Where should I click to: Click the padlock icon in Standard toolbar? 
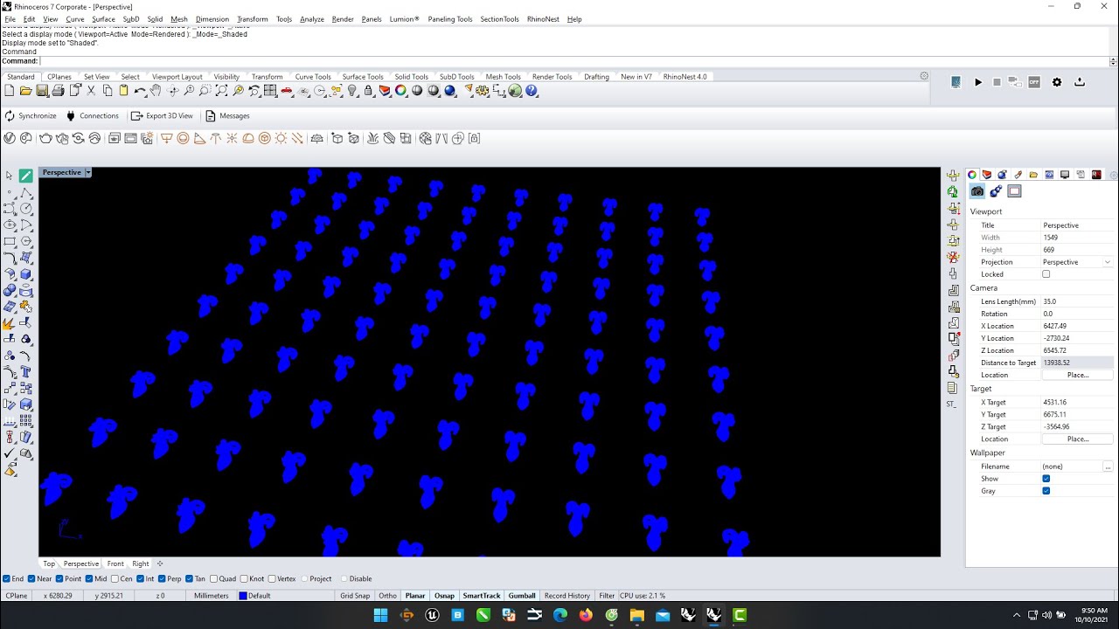[x=368, y=91]
